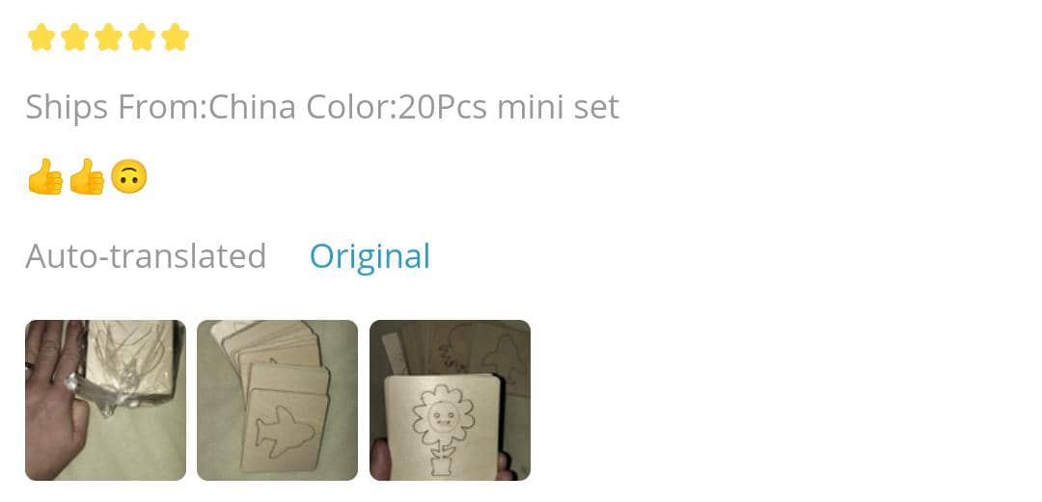Viewport: 1042px width, 502px height.
Task: Click the first thumbs-up emoji
Action: (x=45, y=176)
